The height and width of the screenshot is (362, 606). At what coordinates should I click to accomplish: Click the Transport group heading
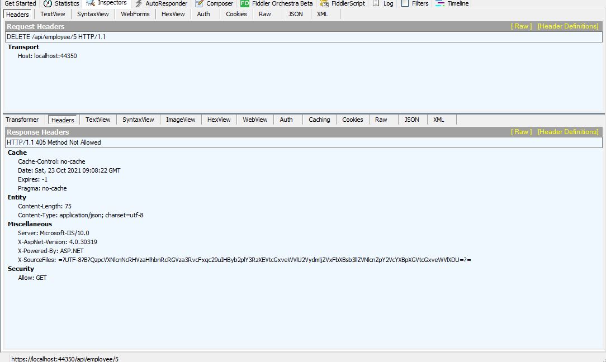pos(23,47)
